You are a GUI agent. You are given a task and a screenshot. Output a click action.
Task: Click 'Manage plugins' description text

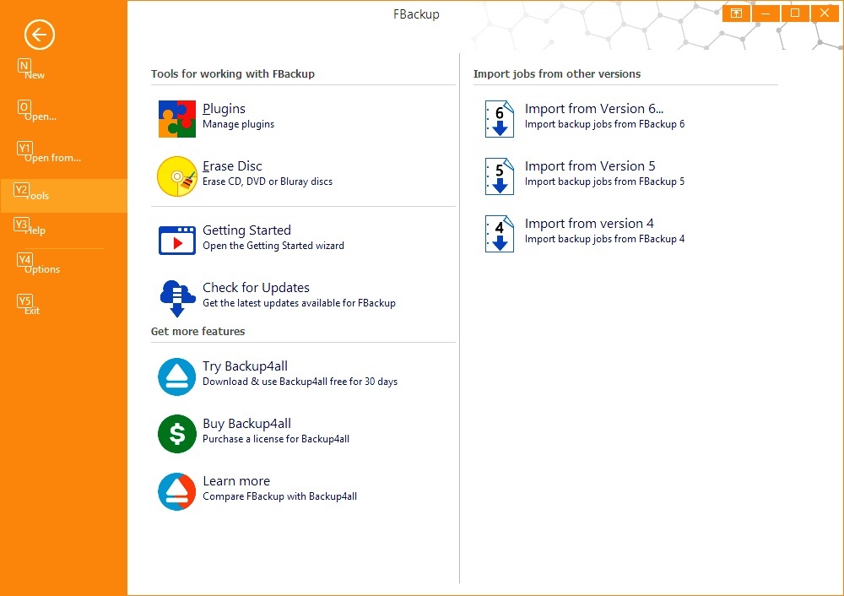239,124
